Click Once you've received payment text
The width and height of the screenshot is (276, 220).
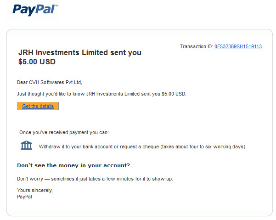pyautogui.click(x=64, y=132)
